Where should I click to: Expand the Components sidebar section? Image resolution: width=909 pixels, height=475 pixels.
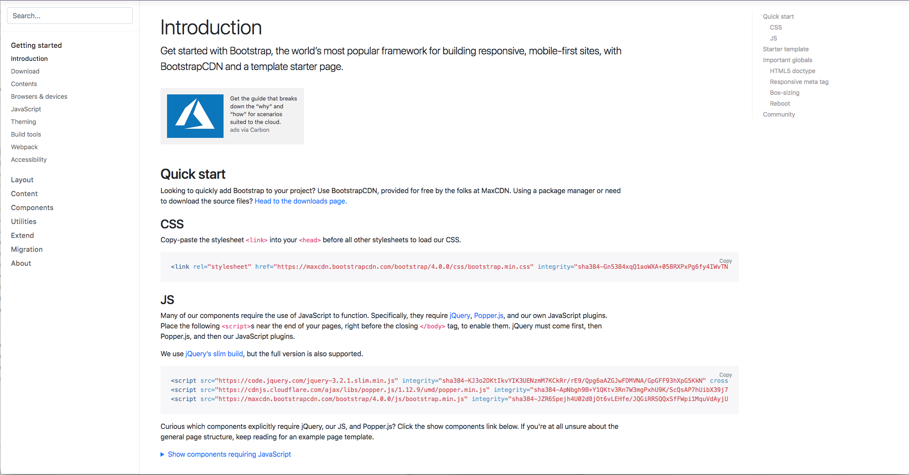pos(32,207)
